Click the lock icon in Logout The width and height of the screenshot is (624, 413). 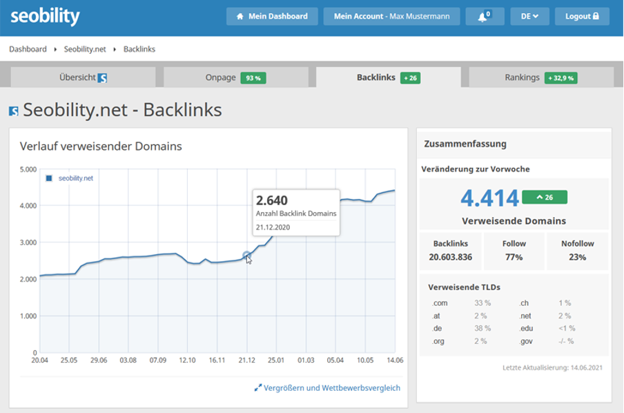click(596, 17)
